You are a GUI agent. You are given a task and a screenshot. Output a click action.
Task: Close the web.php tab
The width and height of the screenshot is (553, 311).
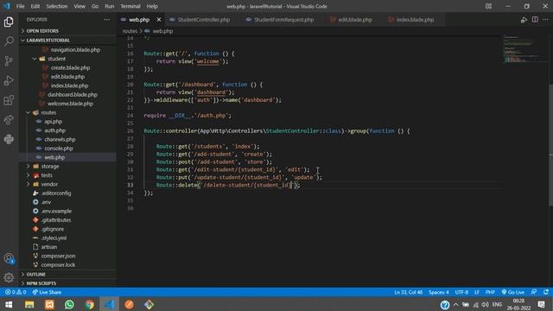[159, 20]
